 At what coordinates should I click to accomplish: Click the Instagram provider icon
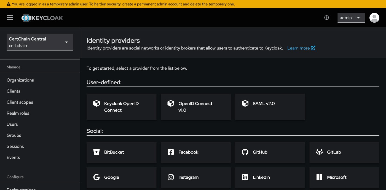[x=171, y=177]
